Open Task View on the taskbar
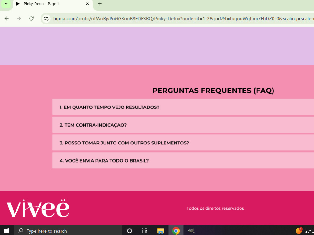Image resolution: width=314 pixels, height=235 pixels. point(144,231)
